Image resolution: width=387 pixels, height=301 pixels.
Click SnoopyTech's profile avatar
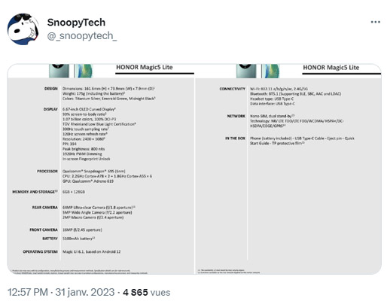point(23,29)
